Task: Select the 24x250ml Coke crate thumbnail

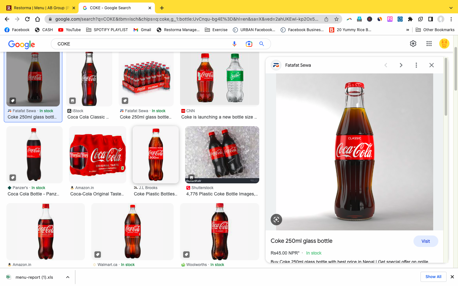Action: (146, 79)
